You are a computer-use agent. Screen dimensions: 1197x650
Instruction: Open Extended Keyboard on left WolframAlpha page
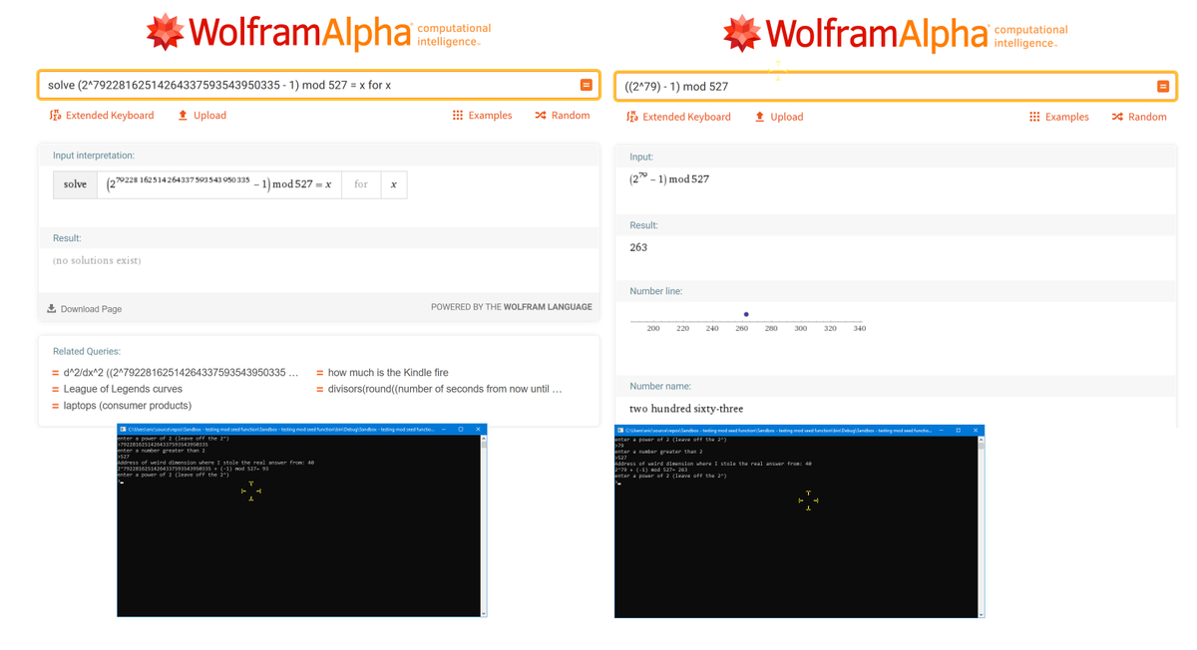coord(102,116)
